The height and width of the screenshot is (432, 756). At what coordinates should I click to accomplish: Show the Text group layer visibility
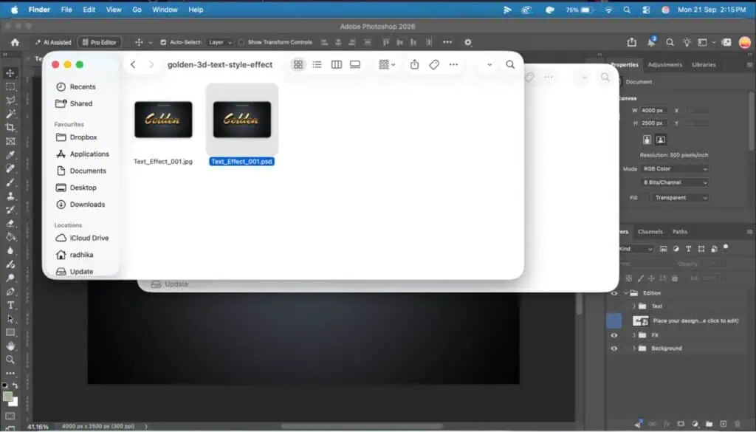point(614,306)
